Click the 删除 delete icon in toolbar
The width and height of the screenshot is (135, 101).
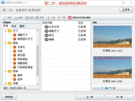16,18
